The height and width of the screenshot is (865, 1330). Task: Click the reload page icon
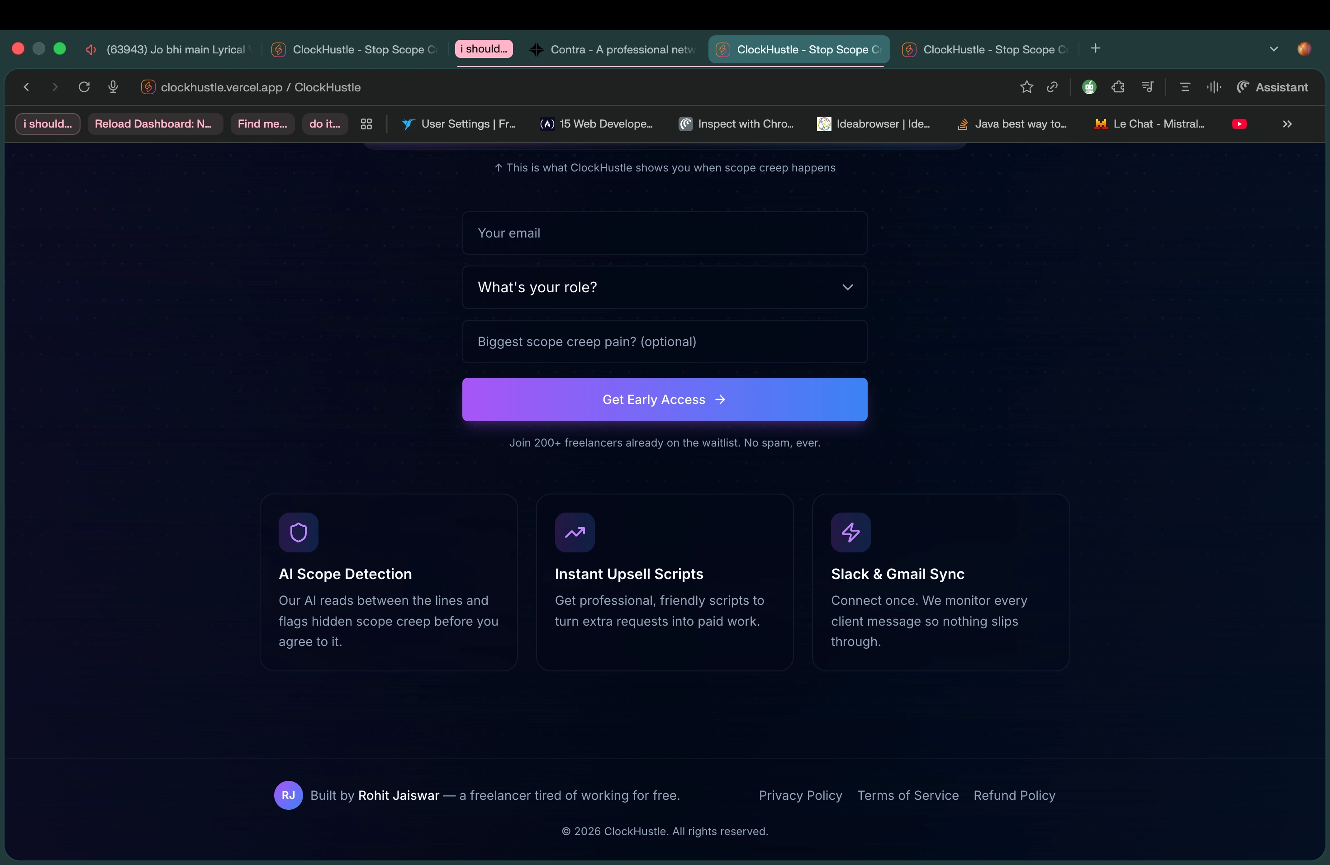(x=85, y=87)
